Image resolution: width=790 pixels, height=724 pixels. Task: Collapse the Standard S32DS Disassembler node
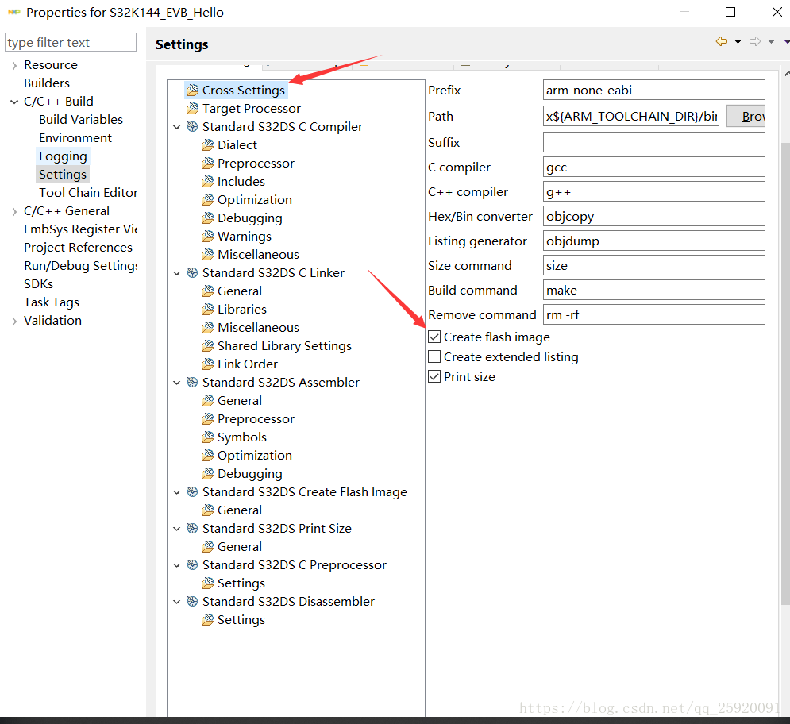coord(177,602)
